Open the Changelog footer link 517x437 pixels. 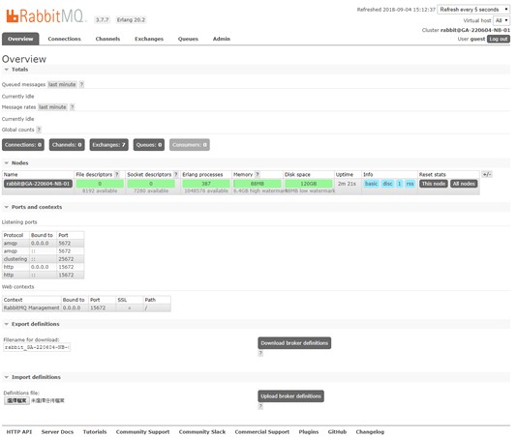(370, 432)
